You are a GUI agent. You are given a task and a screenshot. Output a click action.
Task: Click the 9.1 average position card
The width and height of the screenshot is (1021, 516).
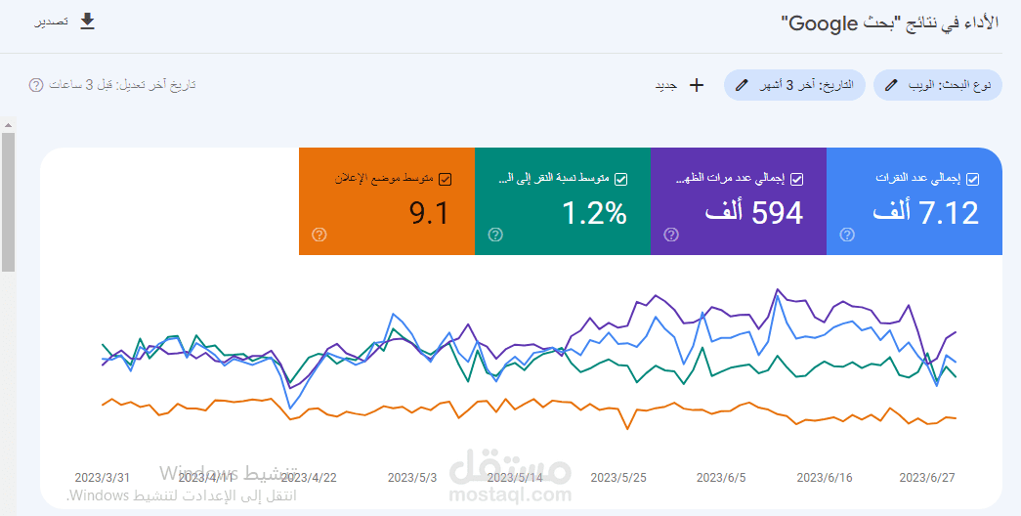click(x=386, y=202)
